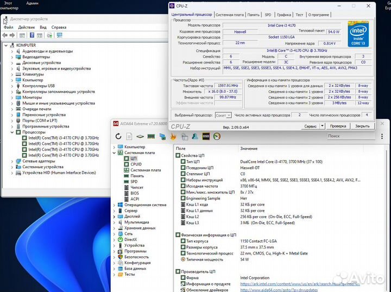The height and width of the screenshot is (292, 391).
Task: Click the AIDA64 report page icon
Action: [x=129, y=136]
